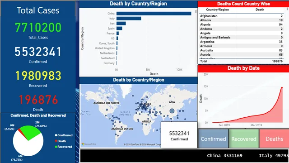Select the Antigua and Barbuda row

pos(241,37)
